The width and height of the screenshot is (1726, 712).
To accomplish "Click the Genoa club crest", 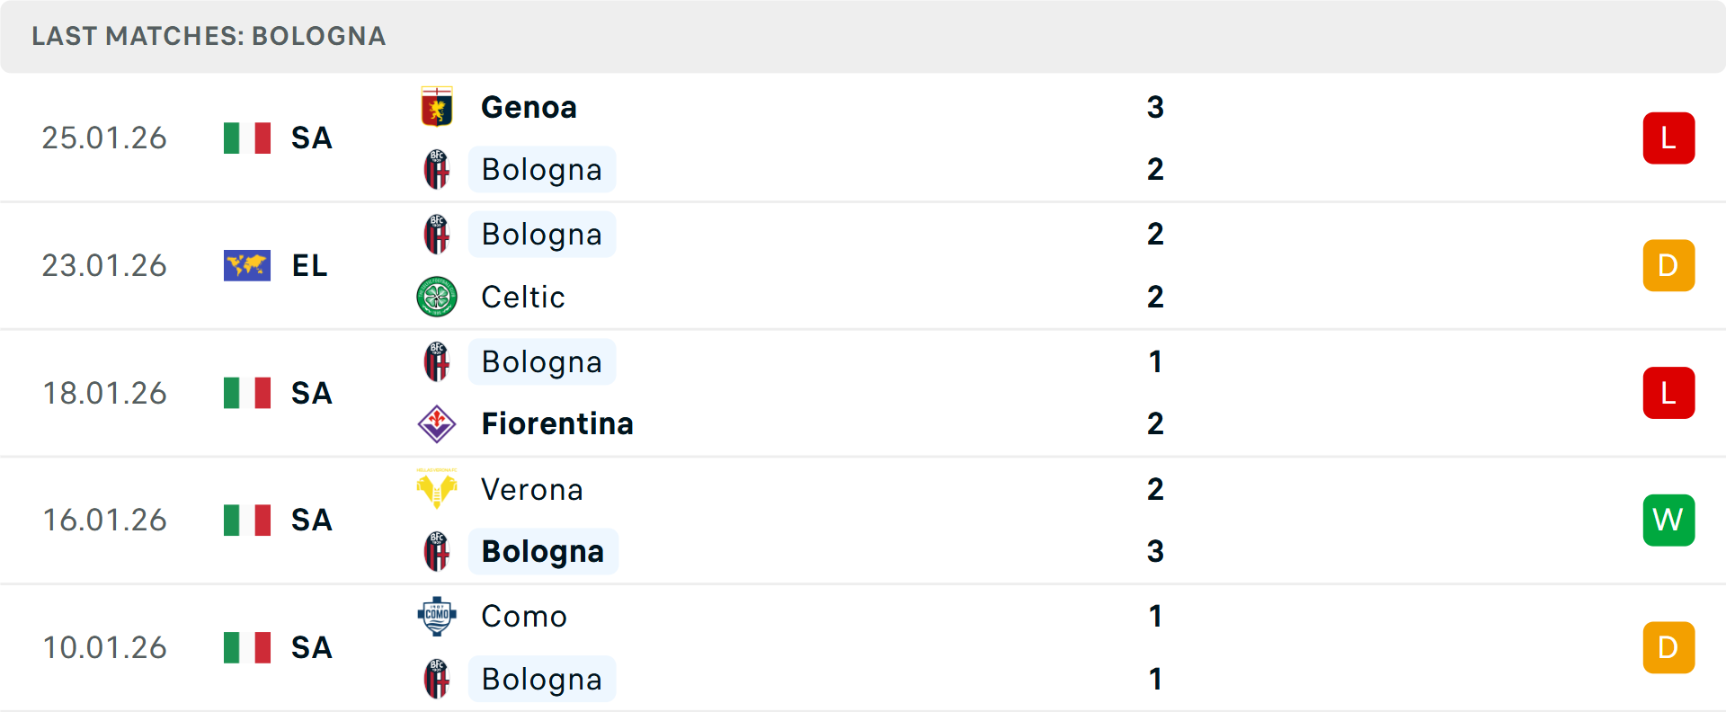I will tap(436, 107).
